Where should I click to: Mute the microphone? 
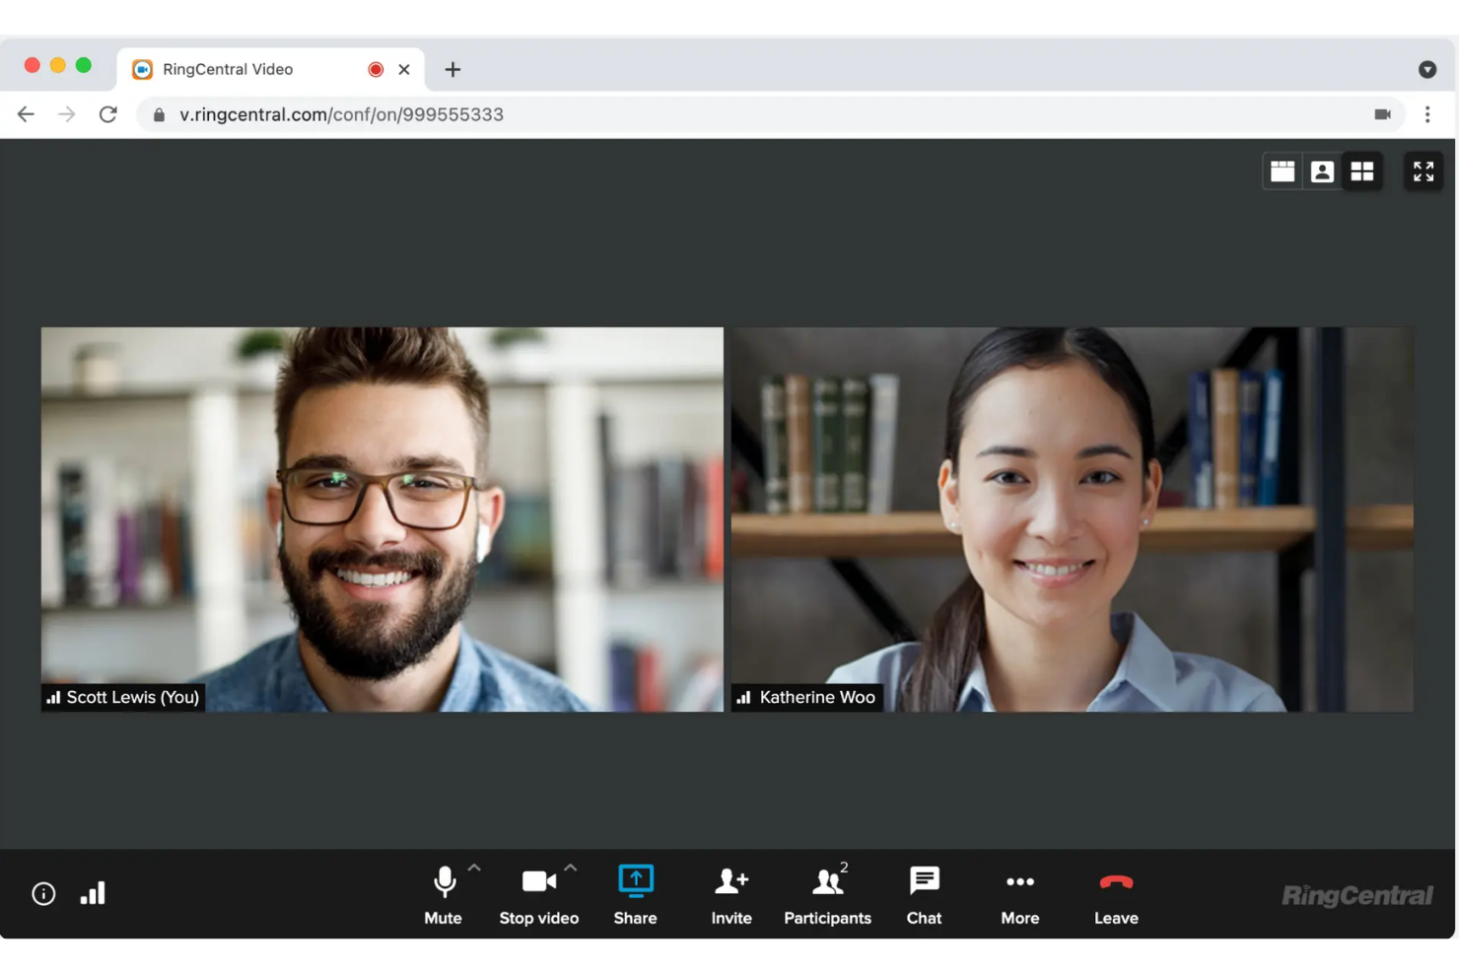point(444,895)
